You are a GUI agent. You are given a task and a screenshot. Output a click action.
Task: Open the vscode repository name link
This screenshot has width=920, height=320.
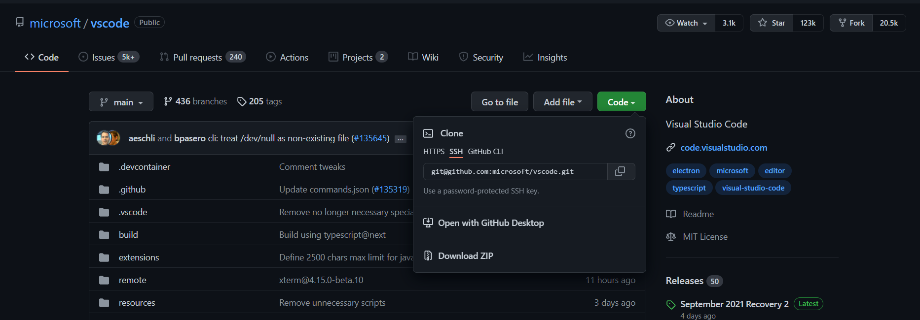click(110, 23)
